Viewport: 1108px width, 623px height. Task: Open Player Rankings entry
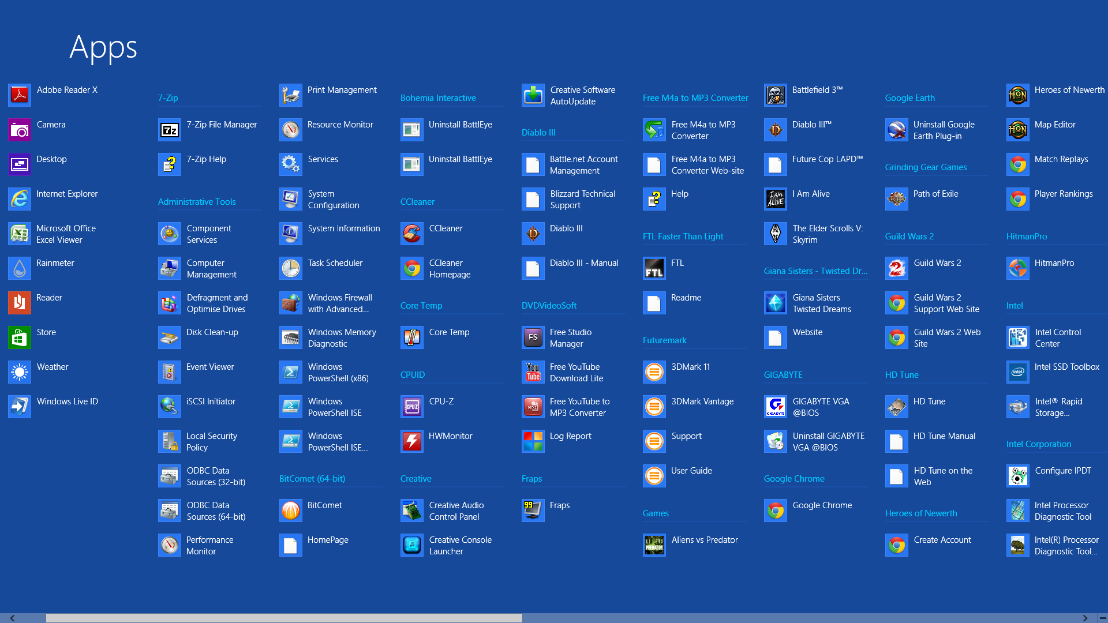click(x=1050, y=199)
